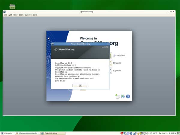Click the round blue info globe icon

[x=128, y=96]
